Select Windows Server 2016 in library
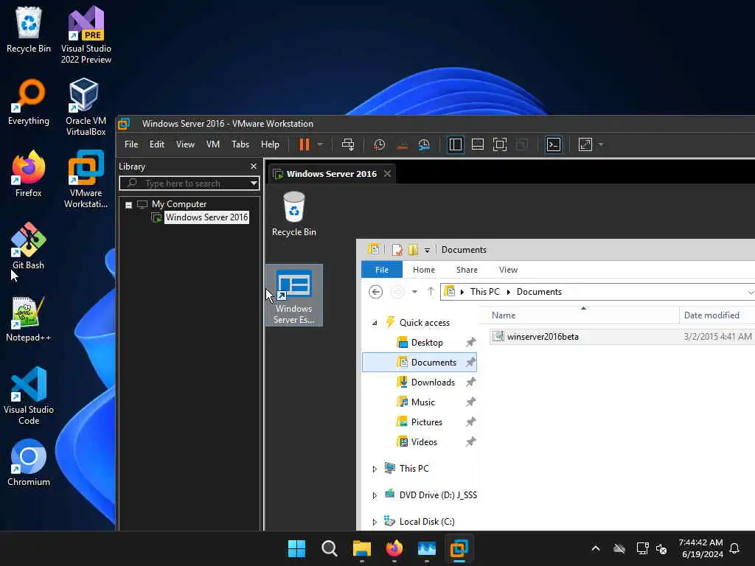This screenshot has width=755, height=566. pyautogui.click(x=206, y=217)
